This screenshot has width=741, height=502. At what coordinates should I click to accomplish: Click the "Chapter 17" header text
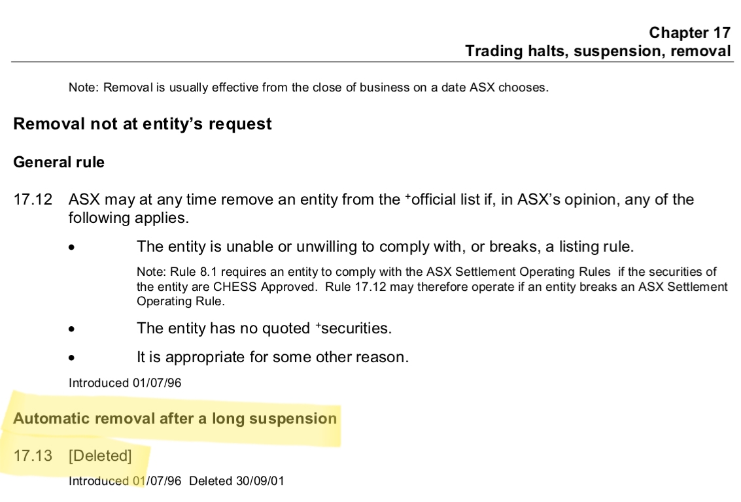pos(689,33)
